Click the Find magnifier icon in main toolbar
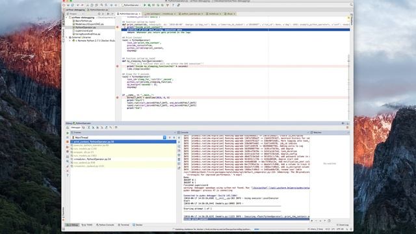The height and width of the screenshot is (234, 416). click(101, 5)
